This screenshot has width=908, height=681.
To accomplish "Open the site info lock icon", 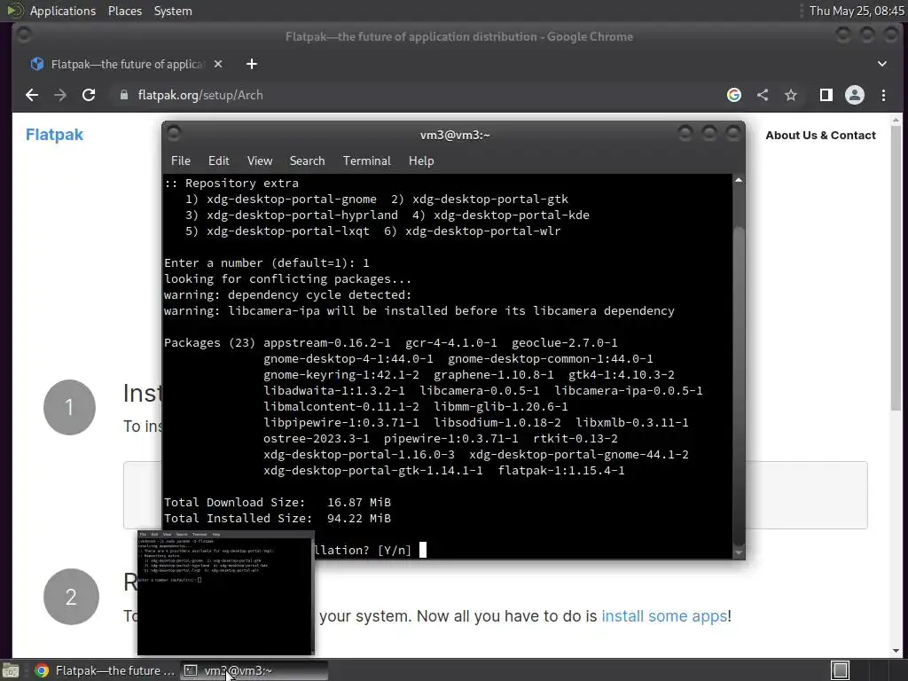I will [x=124, y=95].
